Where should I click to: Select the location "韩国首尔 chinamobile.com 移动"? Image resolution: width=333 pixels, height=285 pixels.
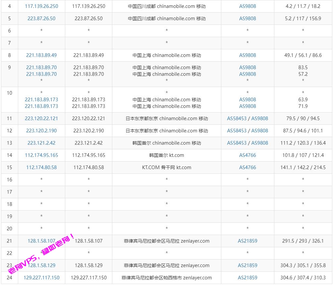pyautogui.click(x=167, y=143)
